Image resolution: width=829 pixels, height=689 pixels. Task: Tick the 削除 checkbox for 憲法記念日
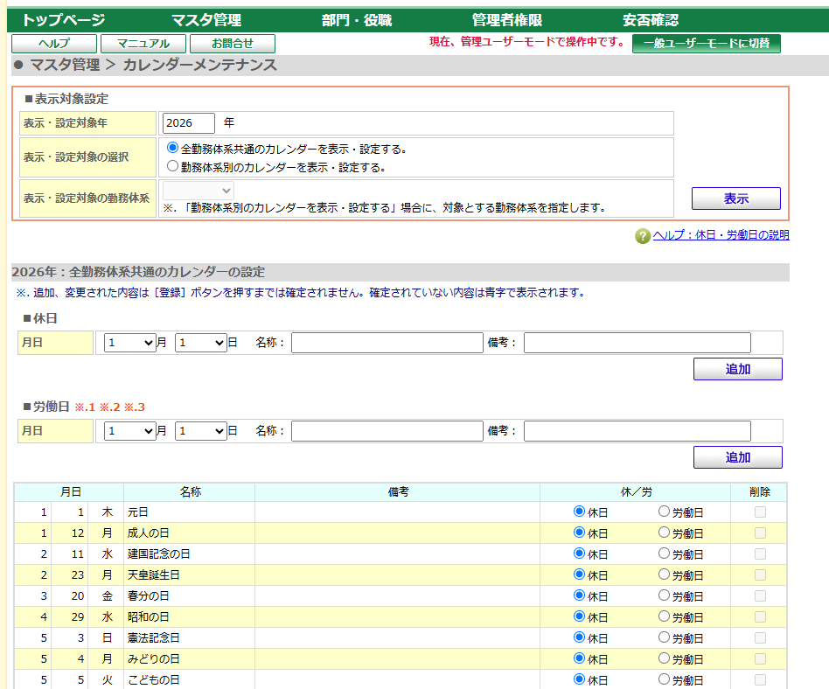click(x=760, y=637)
